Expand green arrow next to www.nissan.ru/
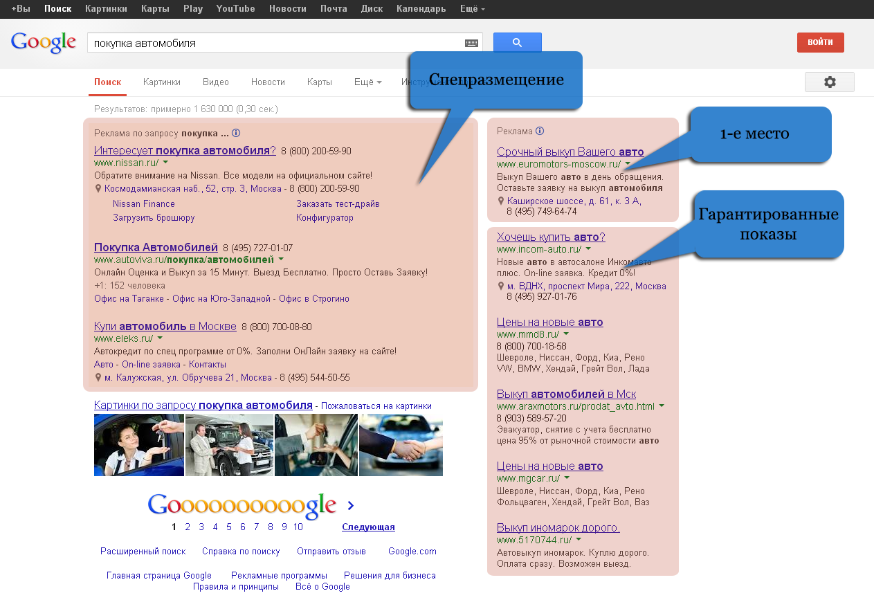Screen dimensions: 874x600 [x=166, y=163]
